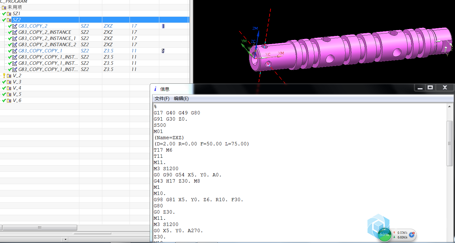Select the V_4 program group
Viewport: 455px width, 243px height.
tap(17, 88)
